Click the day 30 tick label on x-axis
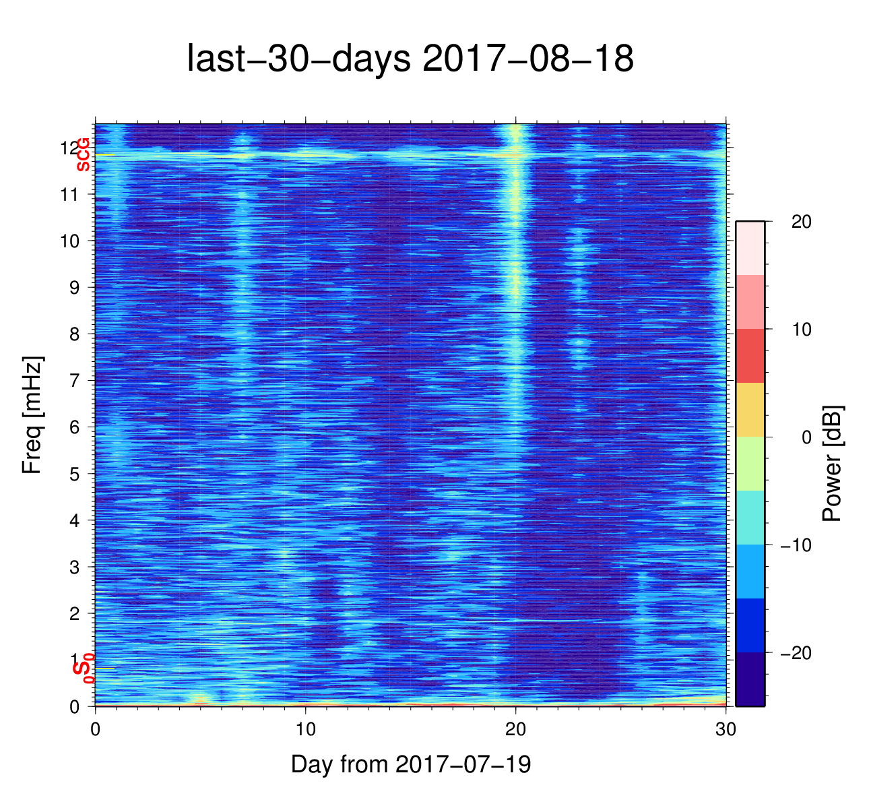869x802 pixels. 726,730
